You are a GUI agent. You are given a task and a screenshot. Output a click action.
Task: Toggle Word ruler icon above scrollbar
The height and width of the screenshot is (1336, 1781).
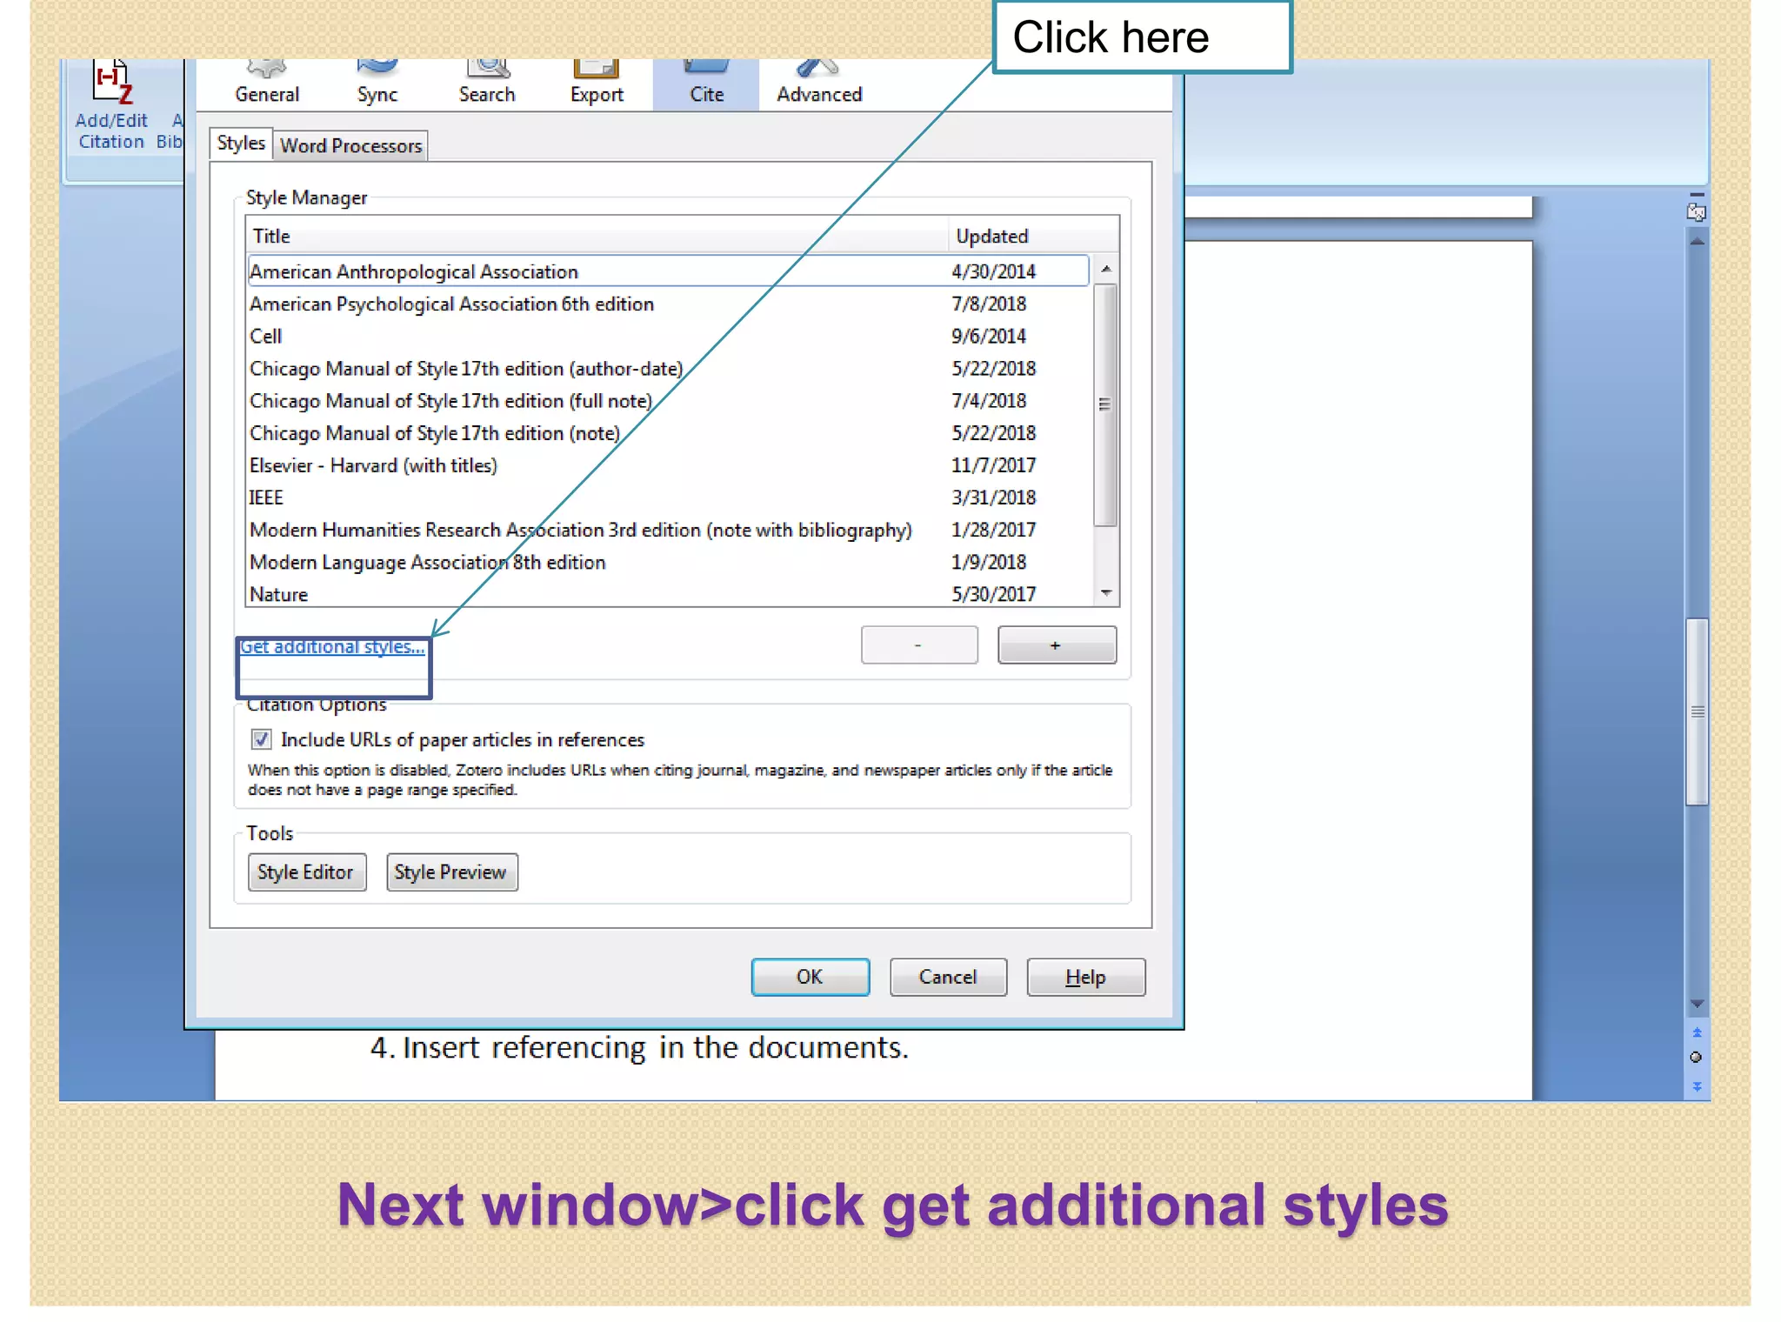[1697, 211]
